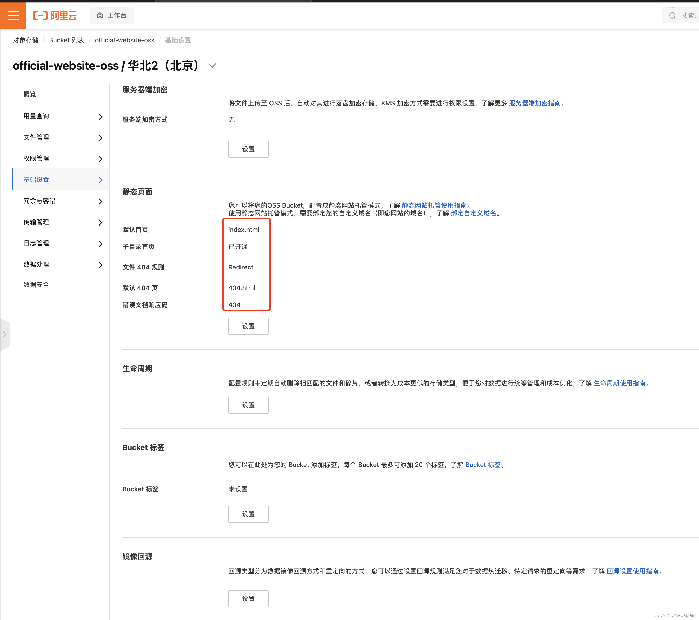The height and width of the screenshot is (620, 699).
Task: Select 传输管理 menu label
Action: point(36,222)
